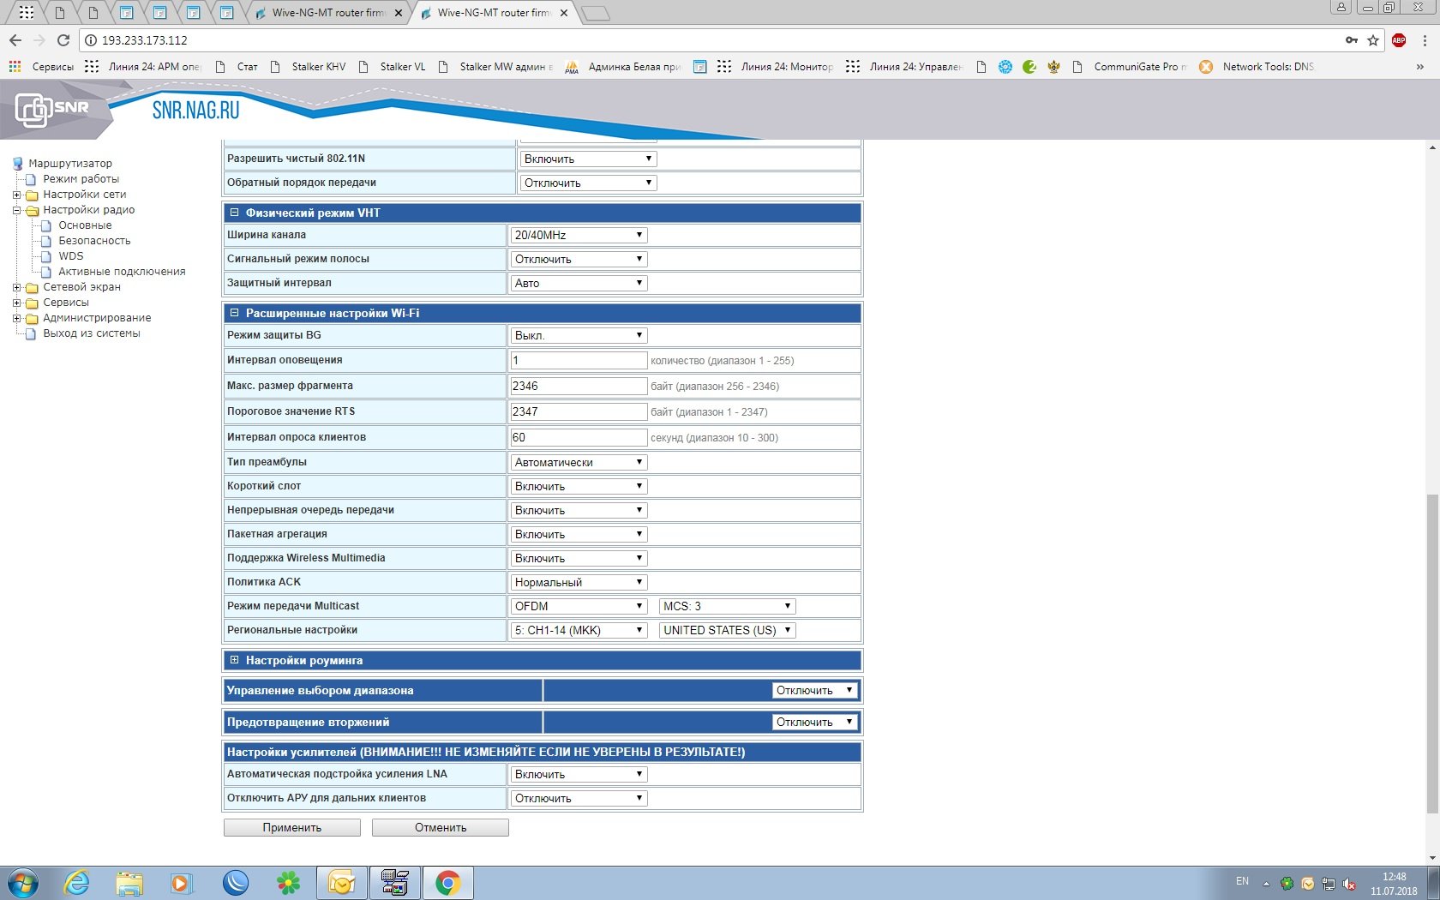This screenshot has height=900, width=1440.
Task: Open the Безопасность page in sidebar
Action: click(x=94, y=241)
